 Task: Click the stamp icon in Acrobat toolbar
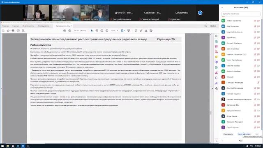(x=151, y=31)
